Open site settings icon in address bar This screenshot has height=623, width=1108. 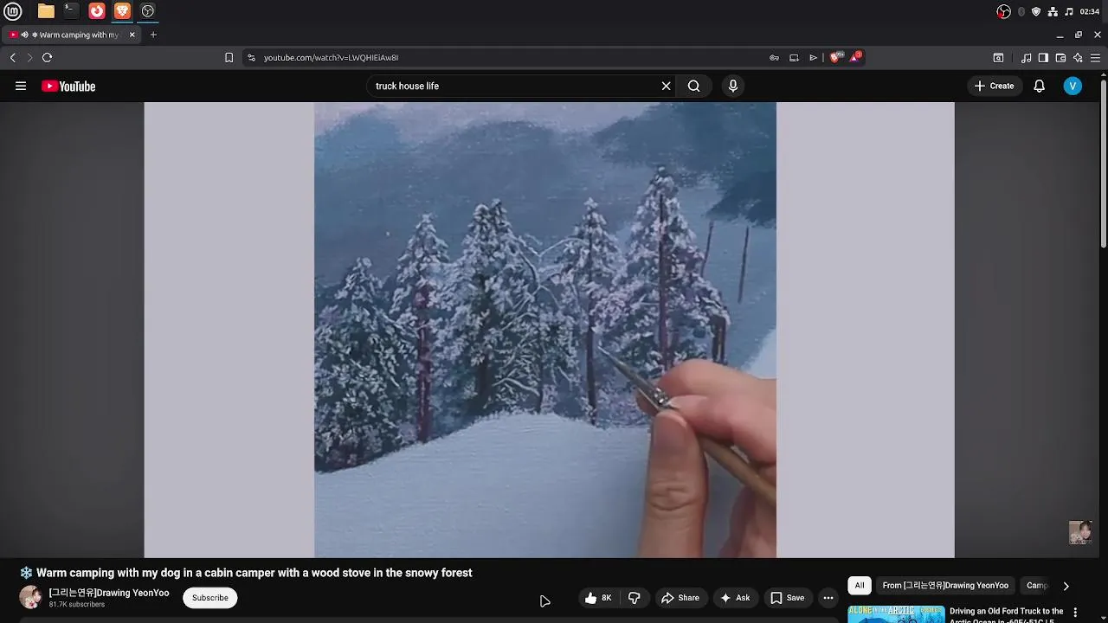[251, 57]
